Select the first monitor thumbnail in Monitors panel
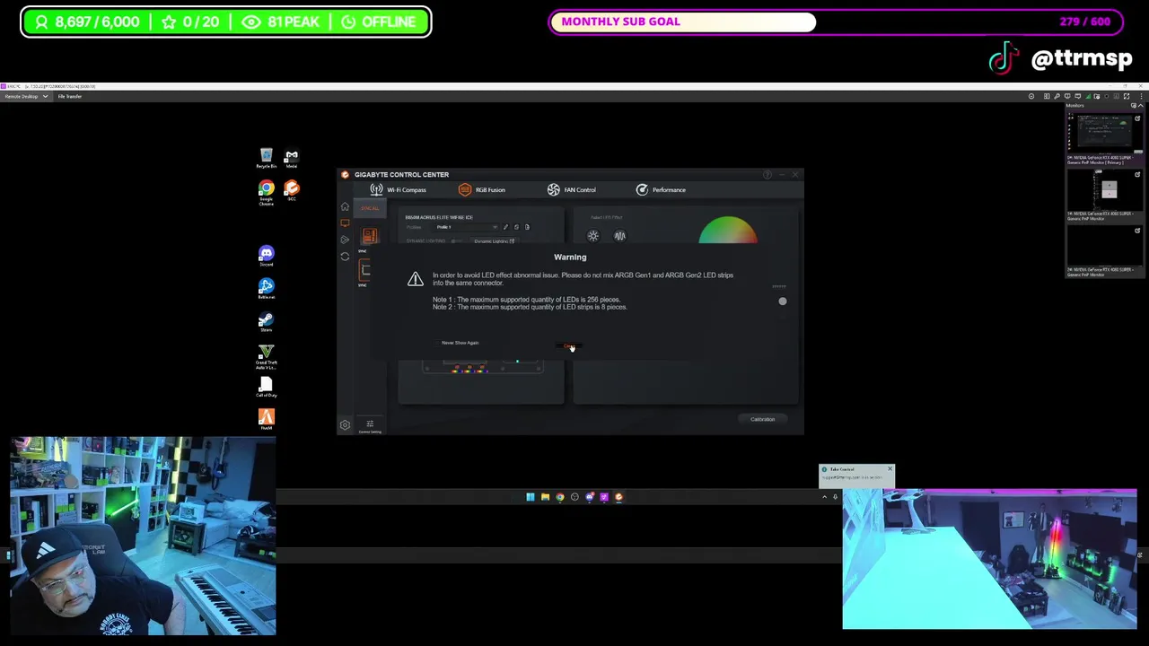This screenshot has width=1149, height=646. pos(1104,133)
